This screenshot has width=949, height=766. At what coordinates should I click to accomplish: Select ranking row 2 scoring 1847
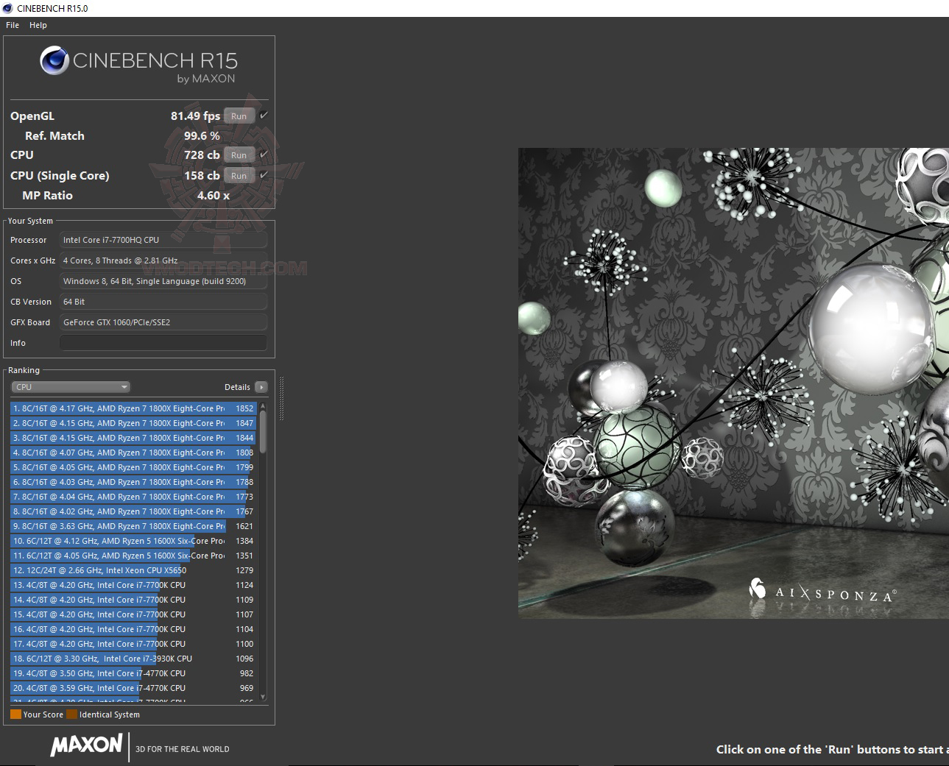(x=133, y=423)
